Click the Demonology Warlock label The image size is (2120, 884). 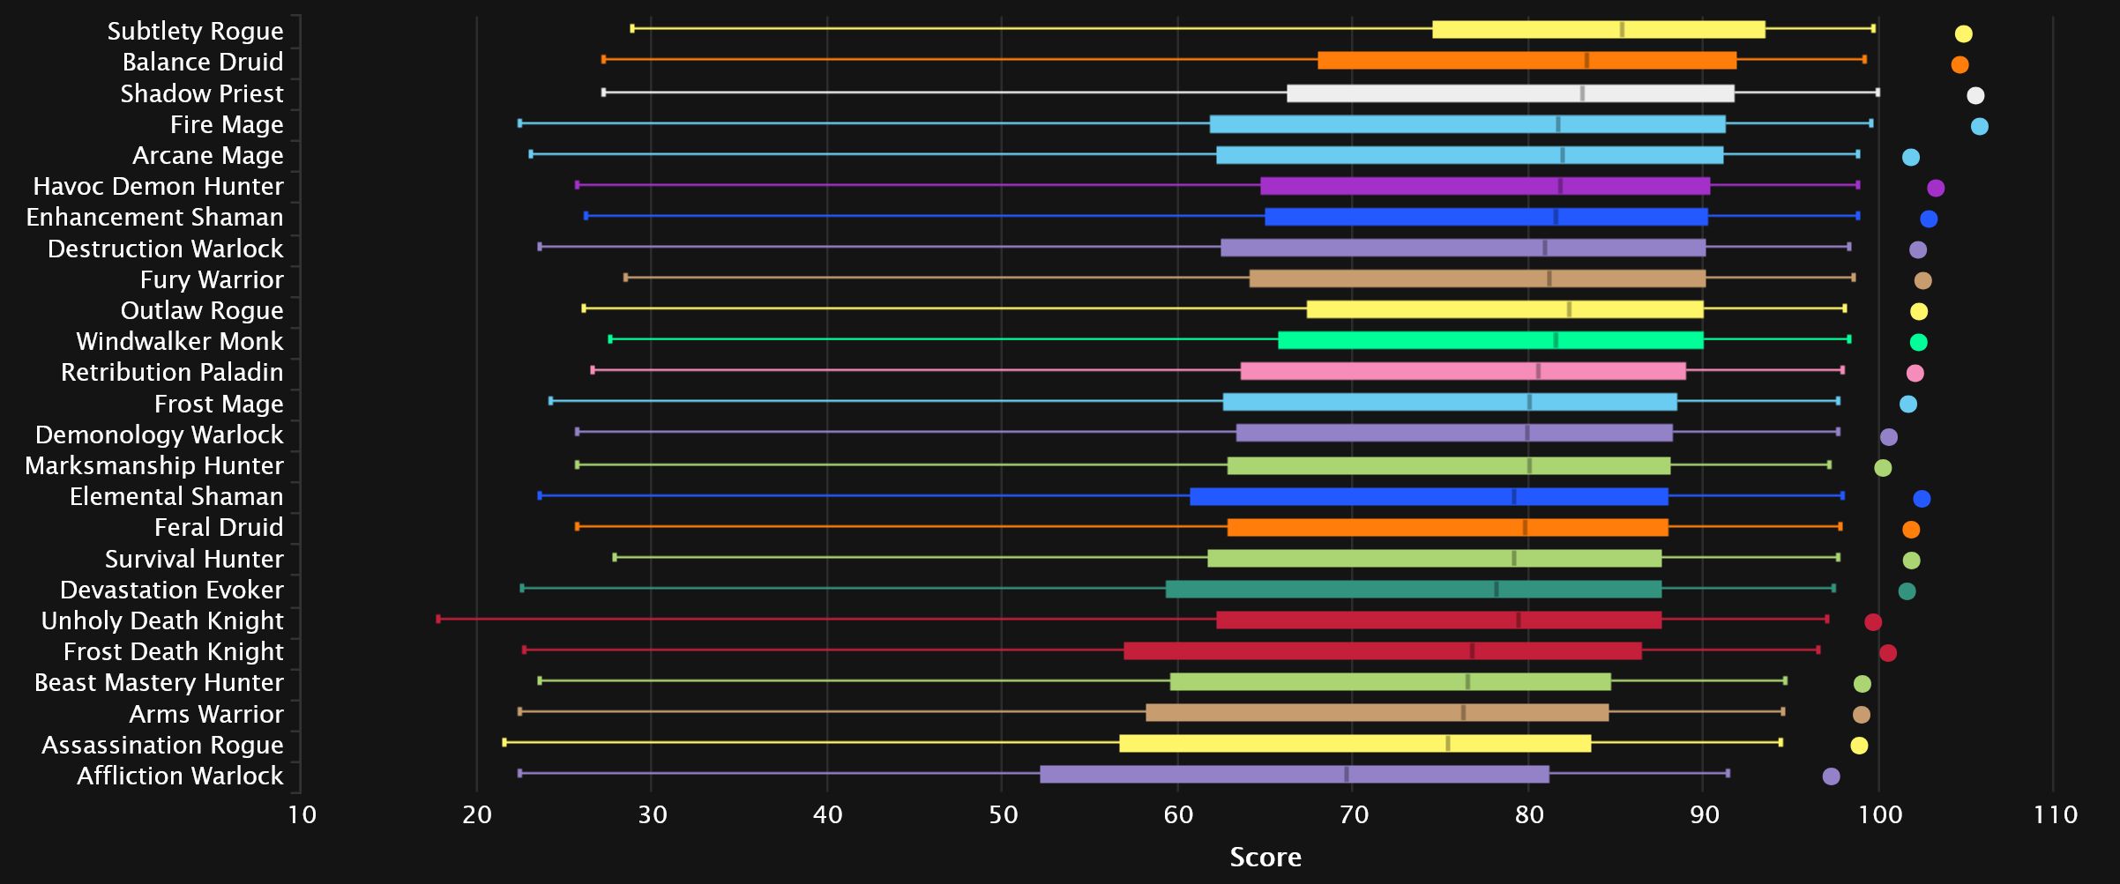click(160, 435)
